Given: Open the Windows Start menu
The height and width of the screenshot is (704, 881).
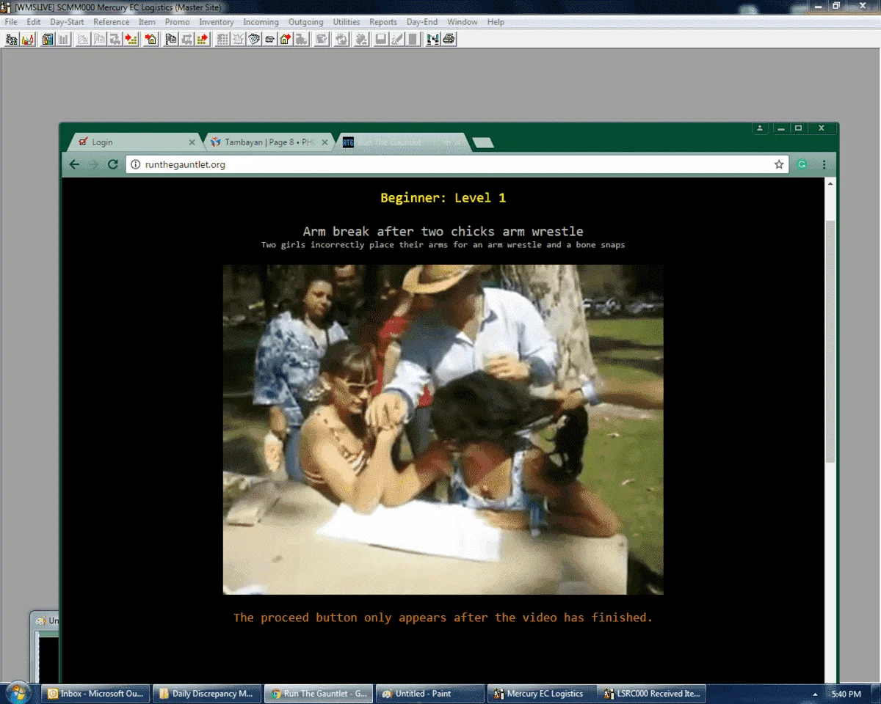Looking at the screenshot, I should coord(18,693).
